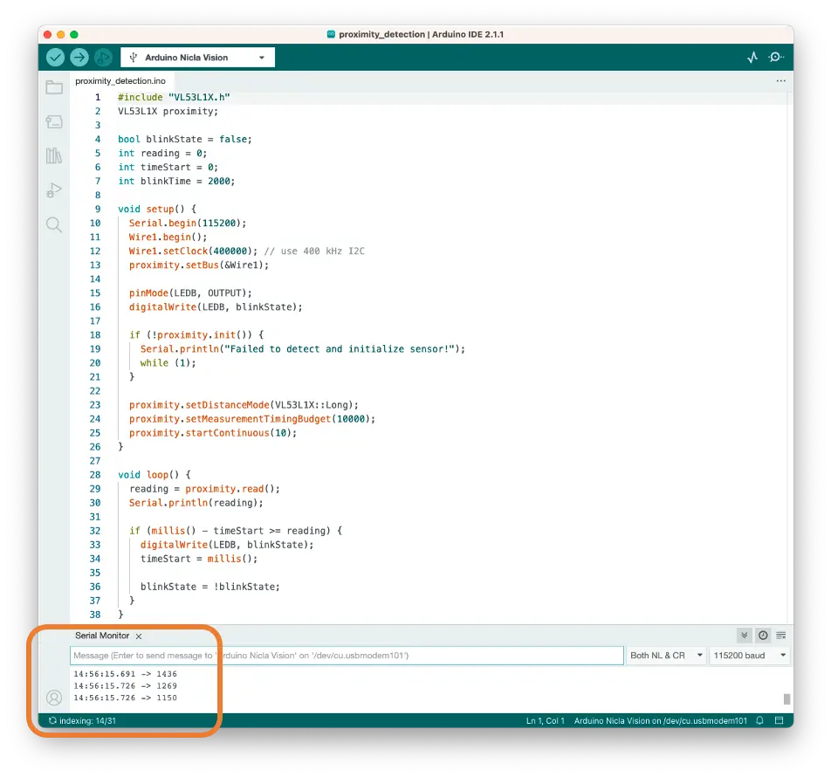This screenshot has width=831, height=777.
Task: Start the debugger from the toolbar
Action: pyautogui.click(x=103, y=58)
